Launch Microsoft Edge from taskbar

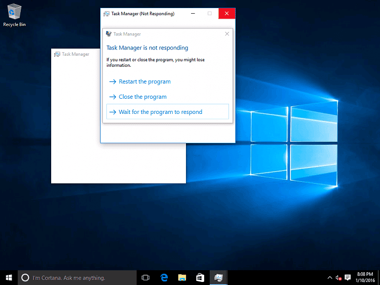tap(164, 278)
